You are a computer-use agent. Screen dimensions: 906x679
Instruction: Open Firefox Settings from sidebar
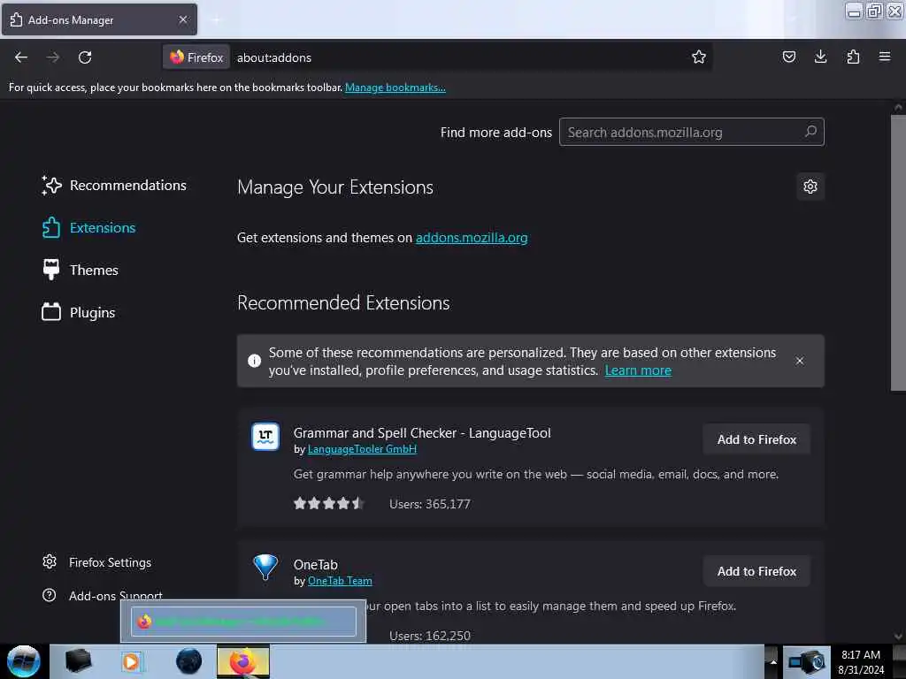[x=97, y=562]
